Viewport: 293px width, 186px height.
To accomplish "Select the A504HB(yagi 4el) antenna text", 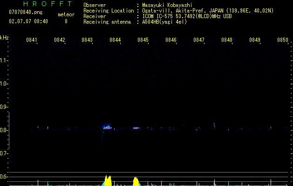I will (164, 22).
